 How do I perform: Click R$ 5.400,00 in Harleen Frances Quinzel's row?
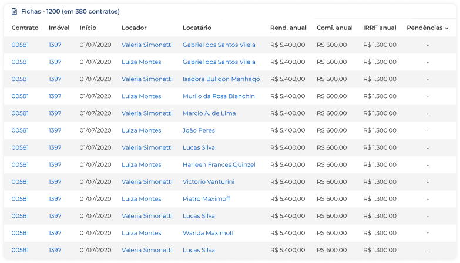click(x=287, y=164)
